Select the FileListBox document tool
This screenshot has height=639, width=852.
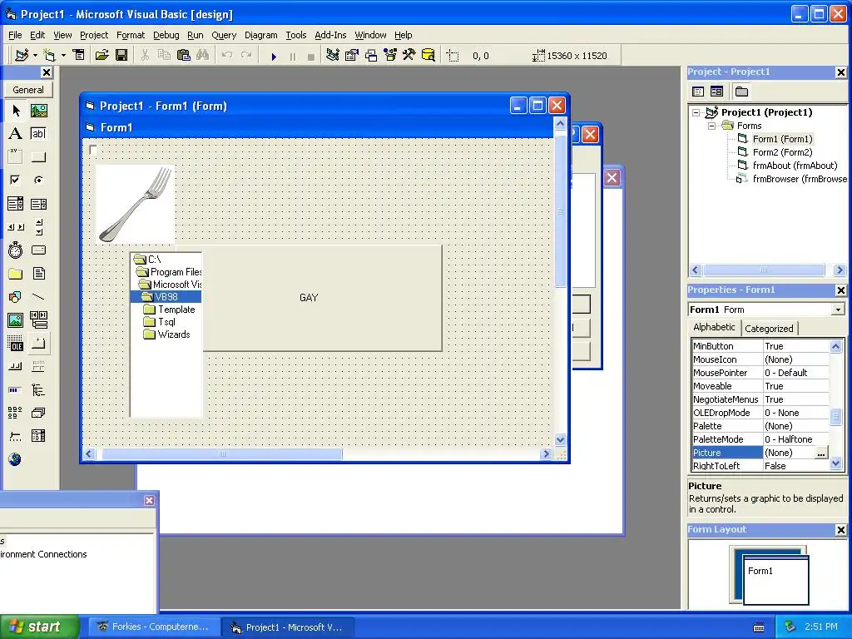pyautogui.click(x=38, y=273)
